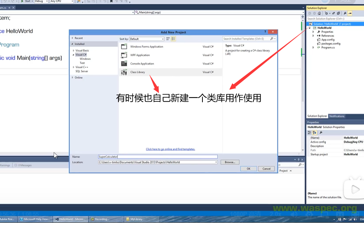Click the Back arrow in Solution Explorer toolbar
Image resolution: width=364 pixels, height=225 pixels.
(310, 14)
